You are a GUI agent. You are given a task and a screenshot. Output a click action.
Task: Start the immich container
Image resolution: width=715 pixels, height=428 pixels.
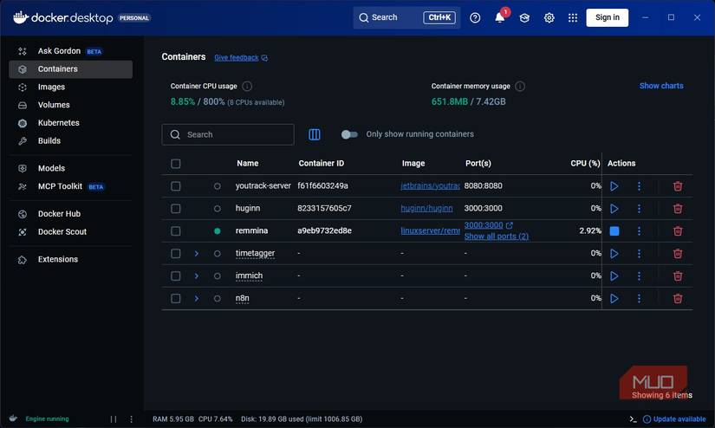pos(614,276)
